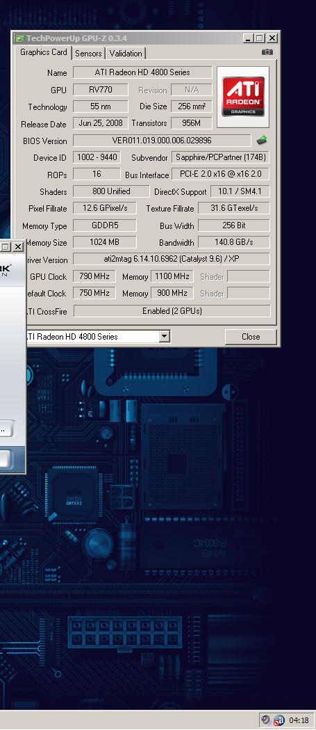Click the default Memory field 900 MHz
This screenshot has width=316, height=730.
pos(172,293)
